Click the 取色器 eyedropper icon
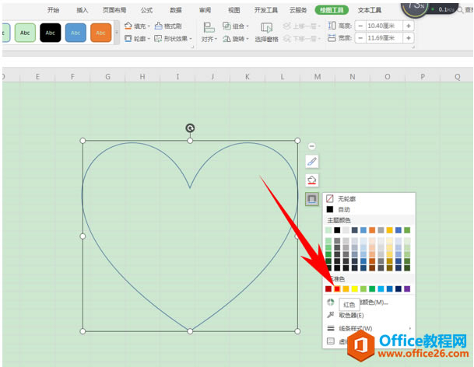This screenshot has width=474, height=367. 331,315
